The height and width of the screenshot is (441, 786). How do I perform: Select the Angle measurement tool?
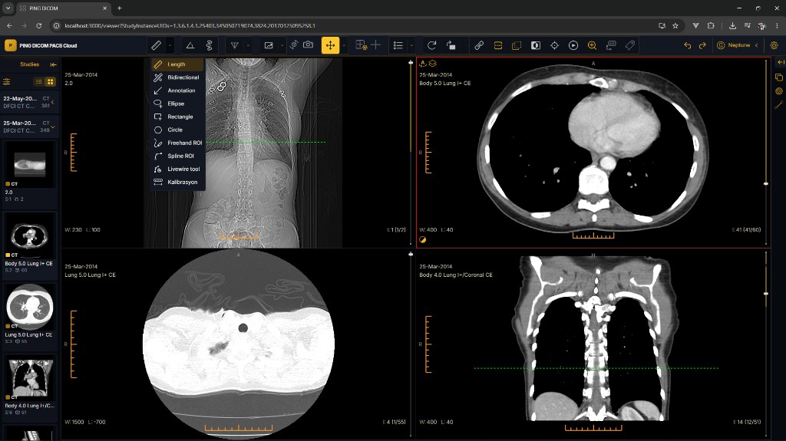coord(190,45)
